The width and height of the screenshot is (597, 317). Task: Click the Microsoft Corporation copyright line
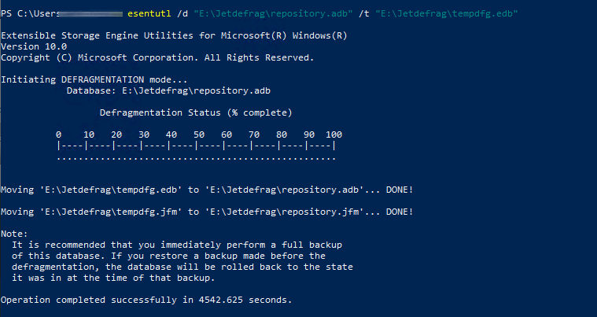[157, 58]
